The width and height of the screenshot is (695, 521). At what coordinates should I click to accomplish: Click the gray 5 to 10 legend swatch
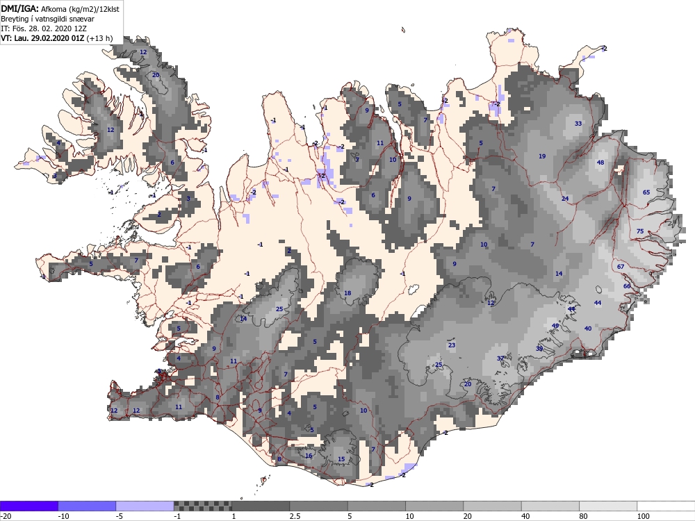pos(377,506)
